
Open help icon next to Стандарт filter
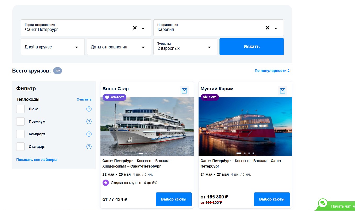pyautogui.click(x=89, y=147)
